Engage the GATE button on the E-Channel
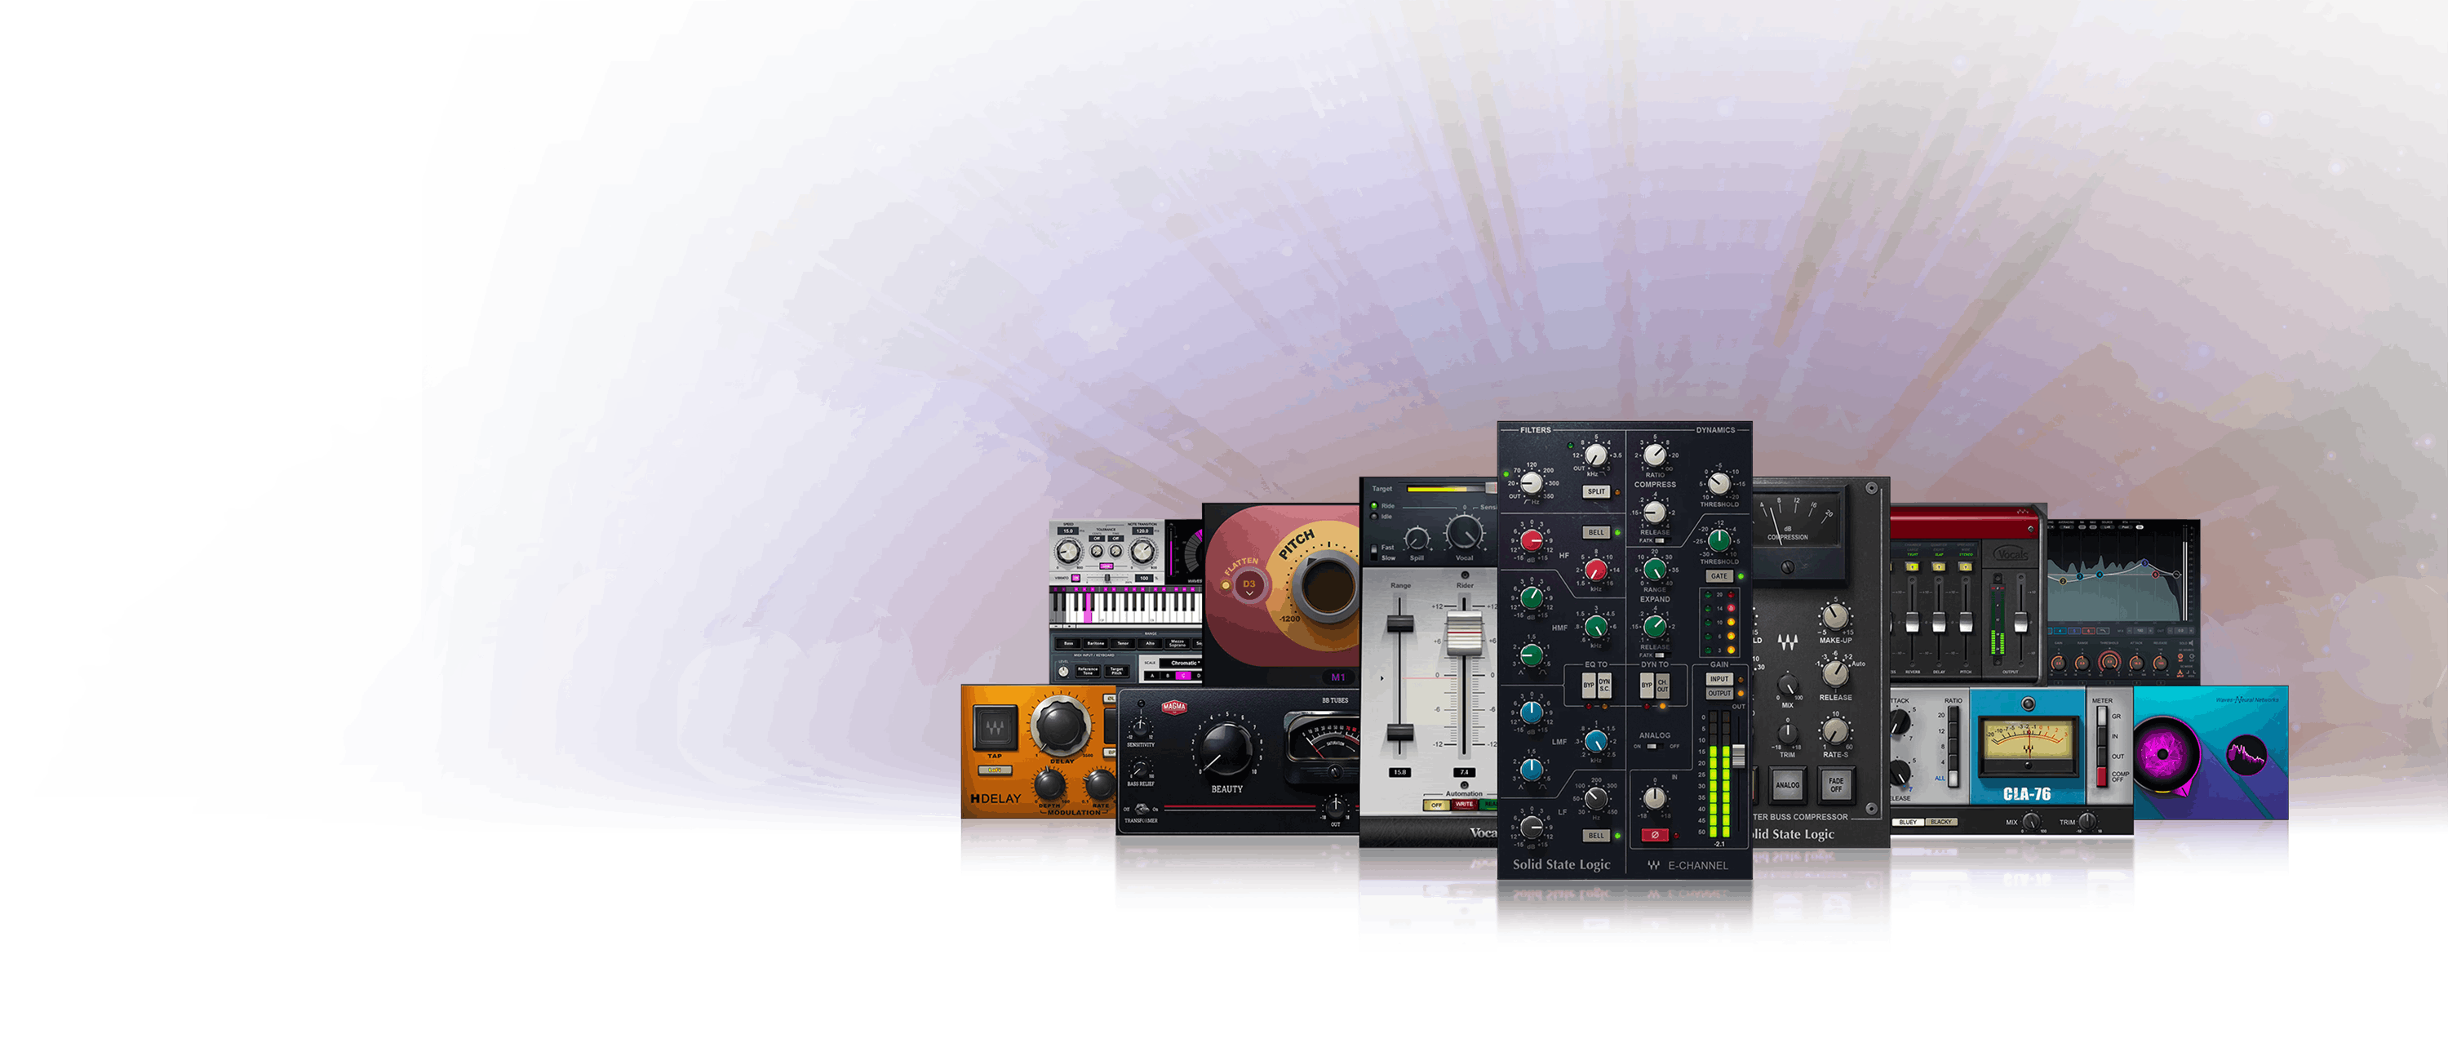Screen dimensions: 2448x1061 pos(1719,576)
